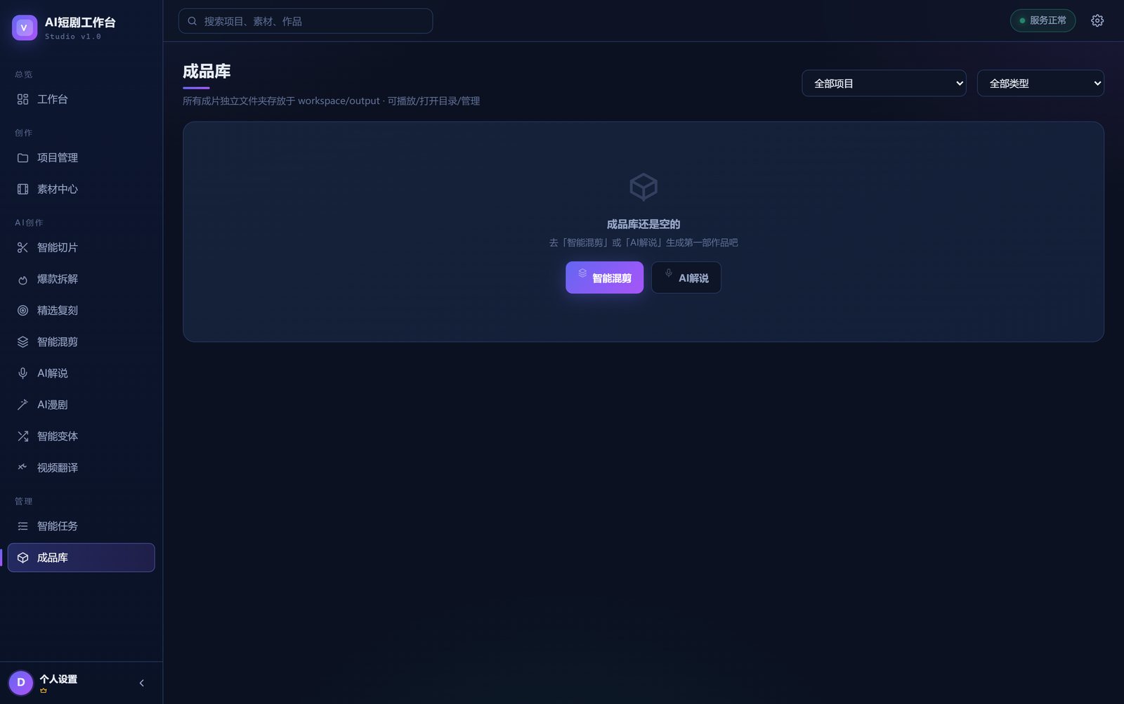Viewport: 1124px width, 704px height.
Task: Click the 智能任务 label in sidebar
Action: click(58, 526)
